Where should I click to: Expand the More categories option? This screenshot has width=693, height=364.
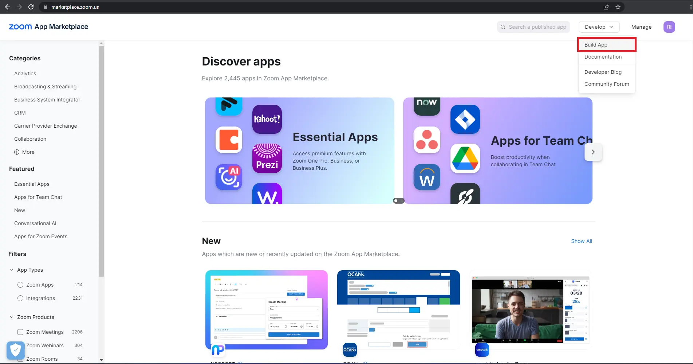24,152
